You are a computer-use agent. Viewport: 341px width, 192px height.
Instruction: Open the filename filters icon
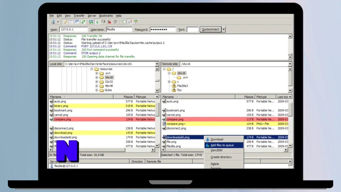123,22
